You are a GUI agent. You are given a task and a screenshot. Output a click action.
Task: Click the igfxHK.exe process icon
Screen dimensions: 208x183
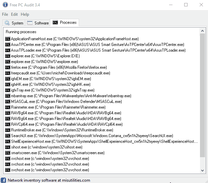(8, 84)
